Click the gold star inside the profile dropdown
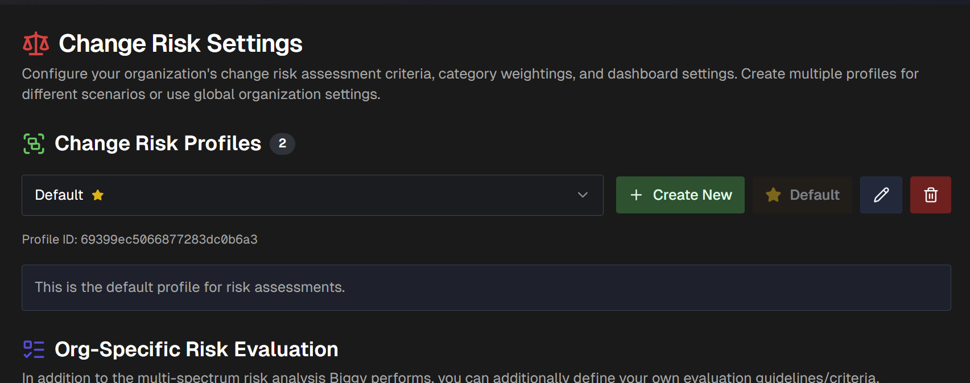 click(98, 195)
